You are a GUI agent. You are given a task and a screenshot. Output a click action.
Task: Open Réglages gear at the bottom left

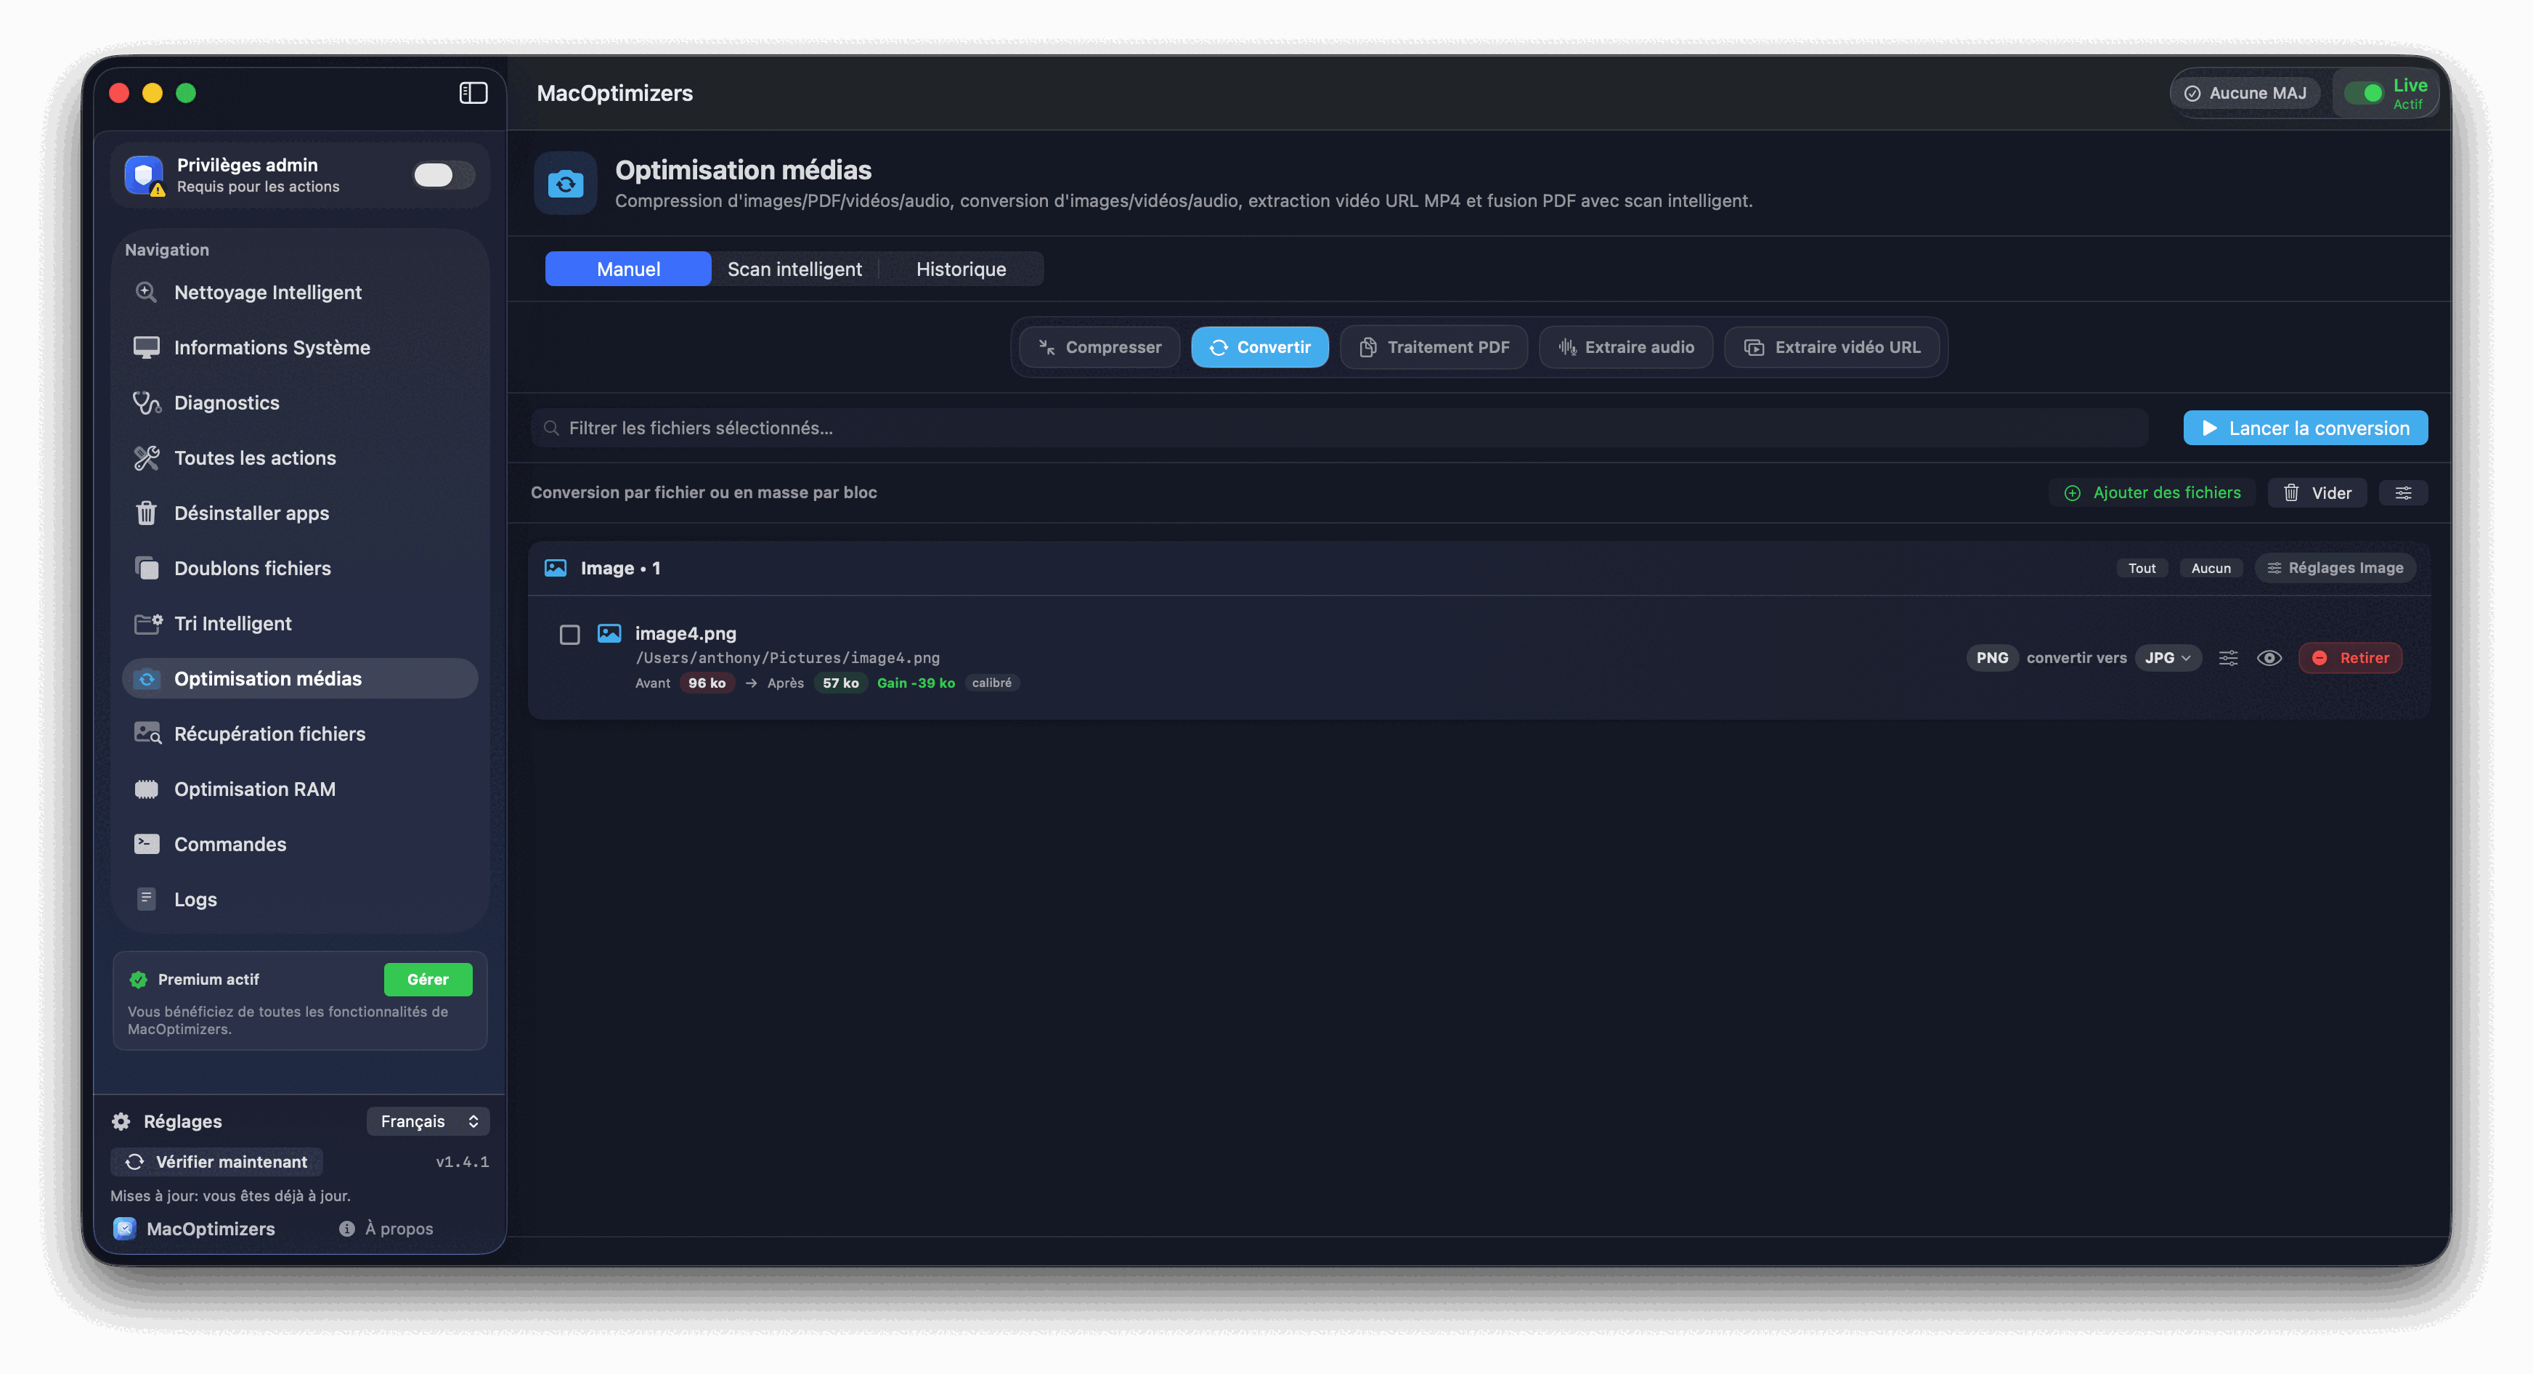pos(122,1121)
